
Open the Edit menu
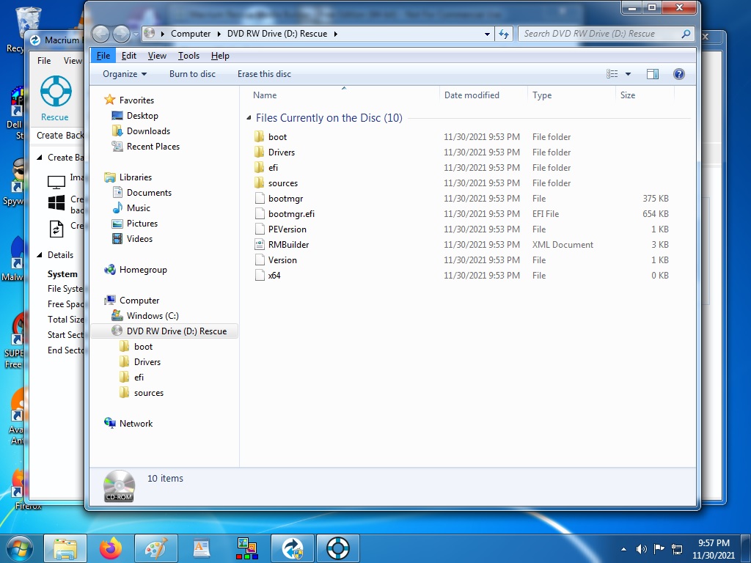129,56
